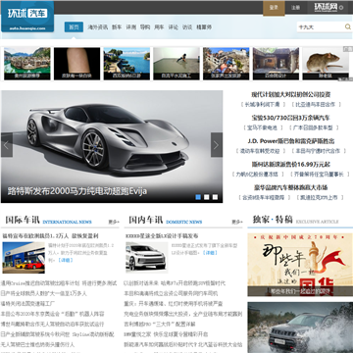Open the 海外资讯 menu item

click(98, 27)
